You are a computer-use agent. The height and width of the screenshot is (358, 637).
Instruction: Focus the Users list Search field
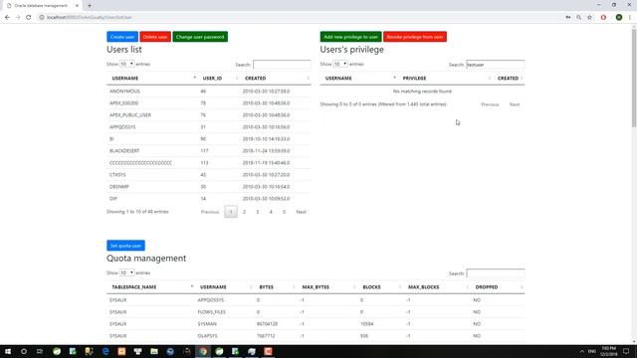[282, 65]
